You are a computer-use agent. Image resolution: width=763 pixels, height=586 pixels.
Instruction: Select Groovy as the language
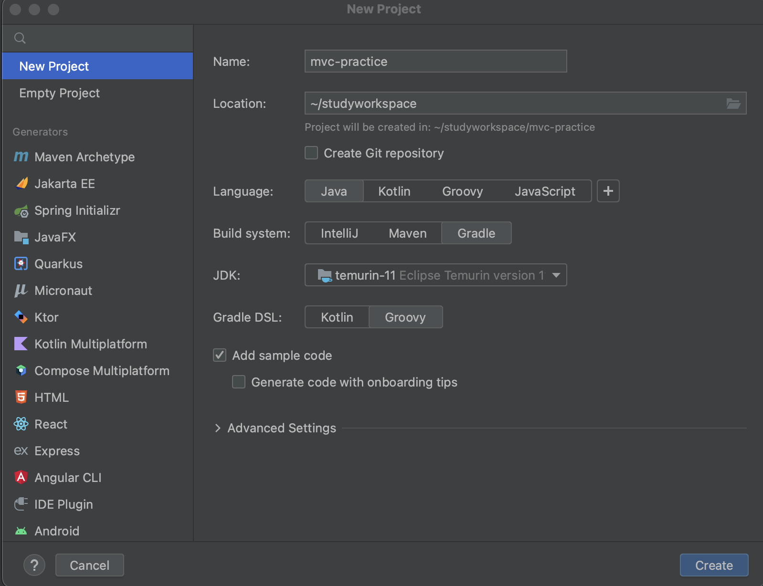point(463,191)
